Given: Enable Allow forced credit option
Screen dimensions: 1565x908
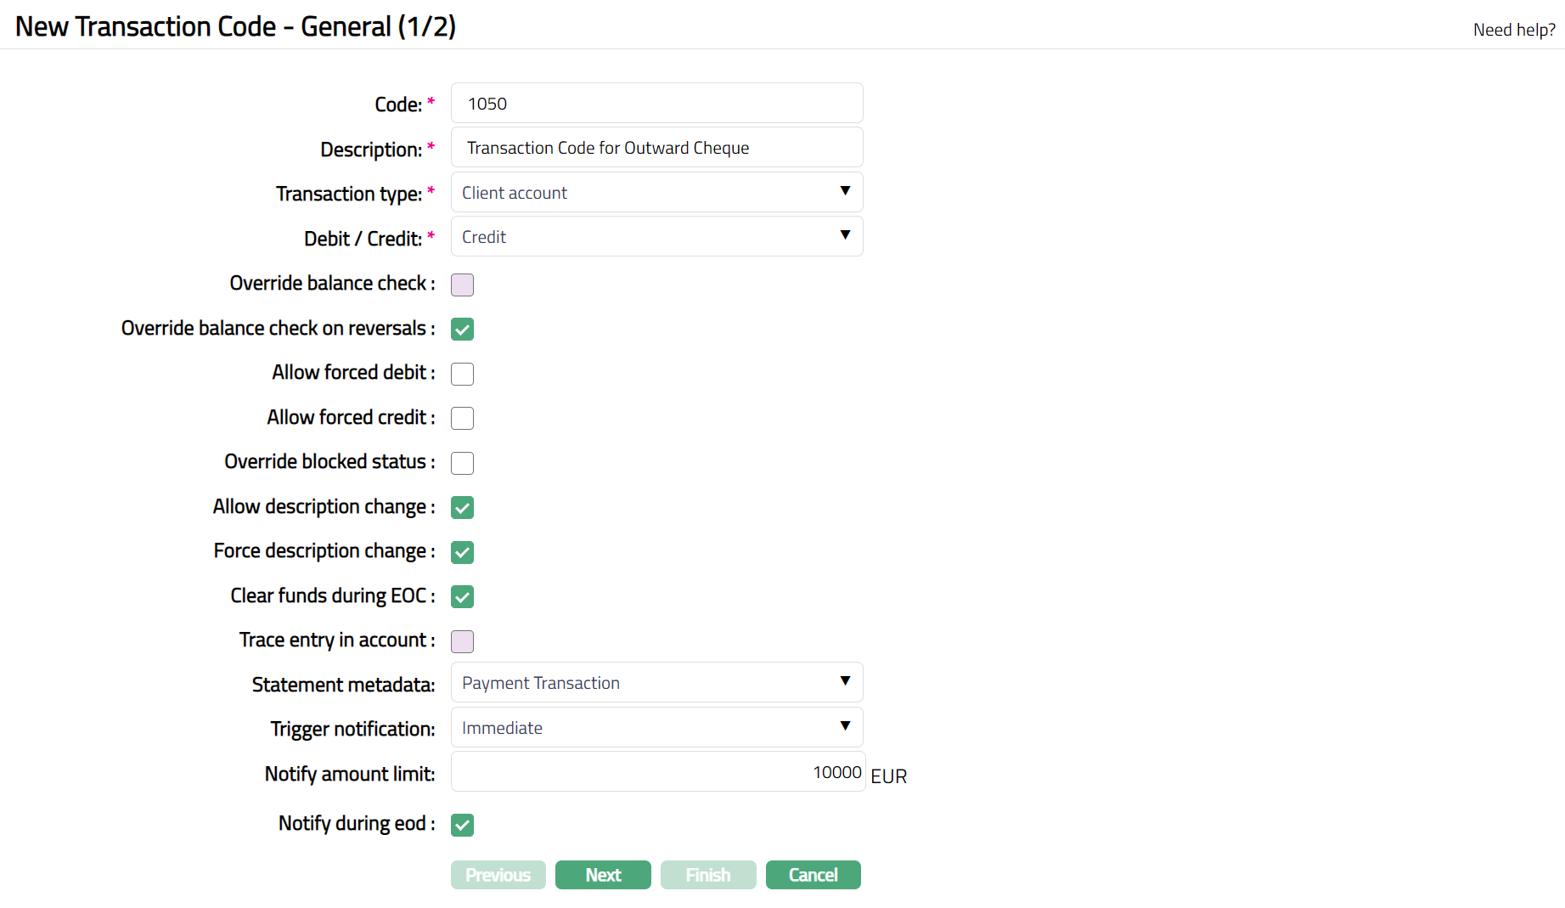Looking at the screenshot, I should click(x=462, y=418).
